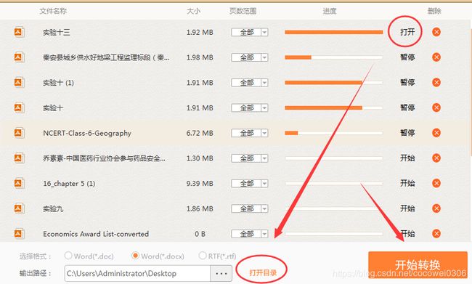The image size is (472, 284).
Task: Click the 0 B size value
Action: coord(200,234)
